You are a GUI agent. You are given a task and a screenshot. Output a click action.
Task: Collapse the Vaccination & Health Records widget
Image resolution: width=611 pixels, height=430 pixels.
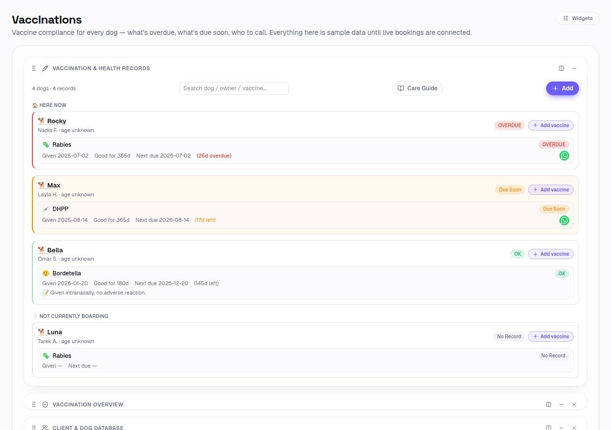574,68
